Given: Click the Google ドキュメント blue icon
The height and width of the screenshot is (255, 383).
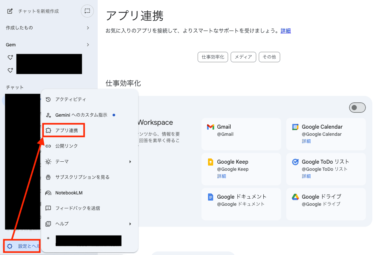Looking at the screenshot, I should (x=210, y=197).
